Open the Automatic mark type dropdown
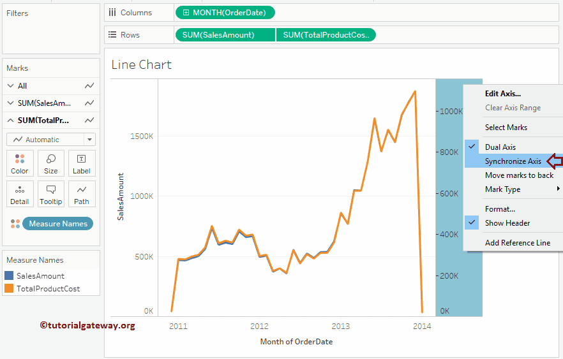This screenshot has width=563, height=359. 90,140
